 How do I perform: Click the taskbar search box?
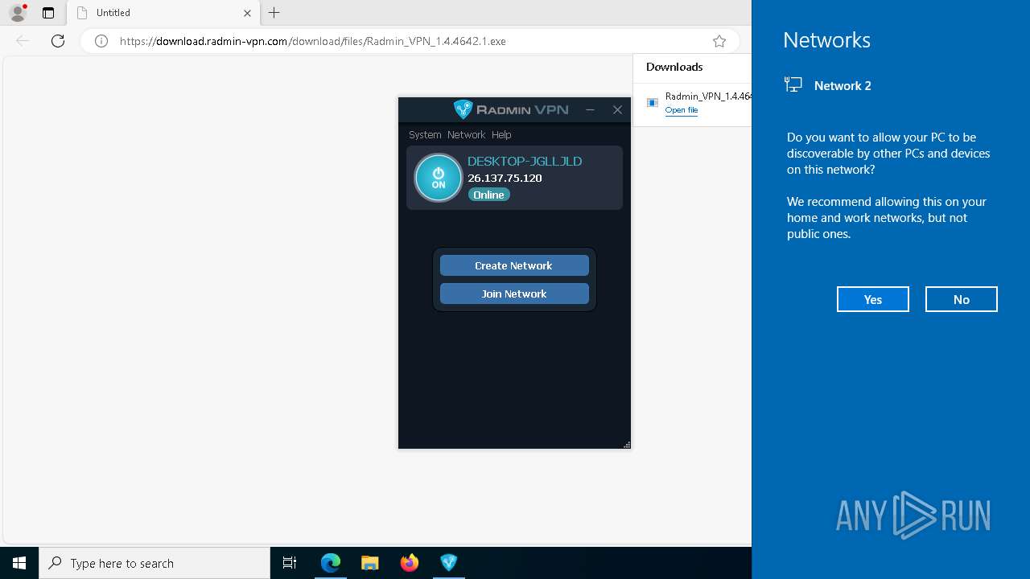154,563
